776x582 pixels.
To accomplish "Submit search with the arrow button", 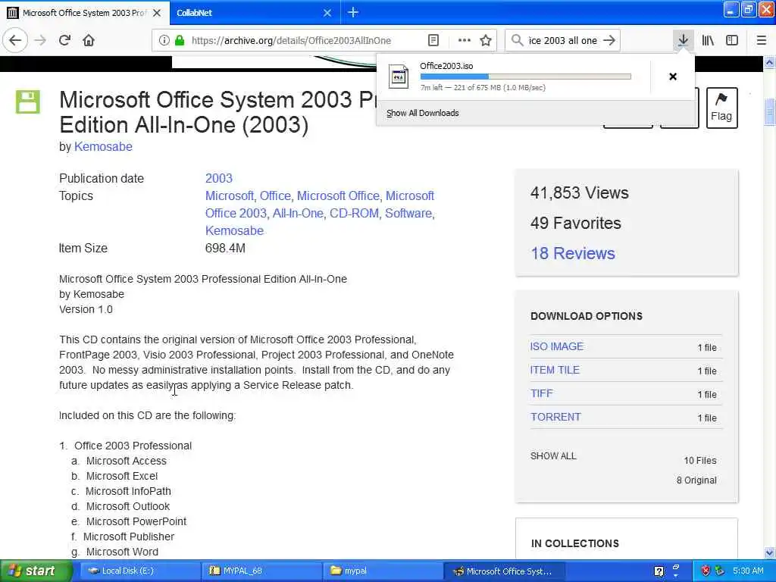I will 609,40.
